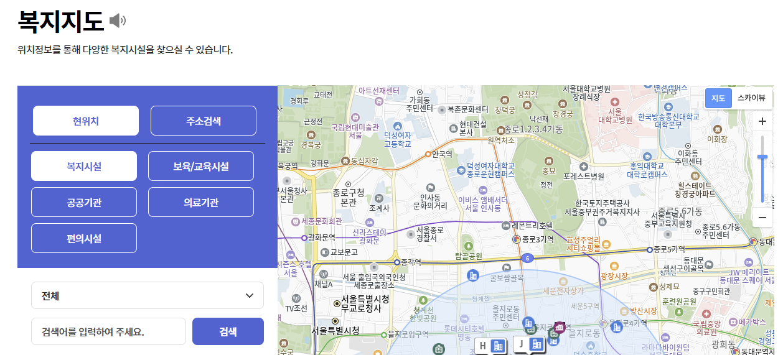Click the 훈련원공원 label

coord(679,301)
